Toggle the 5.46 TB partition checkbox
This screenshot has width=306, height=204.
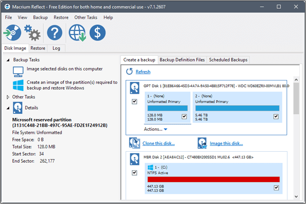coord(276,117)
